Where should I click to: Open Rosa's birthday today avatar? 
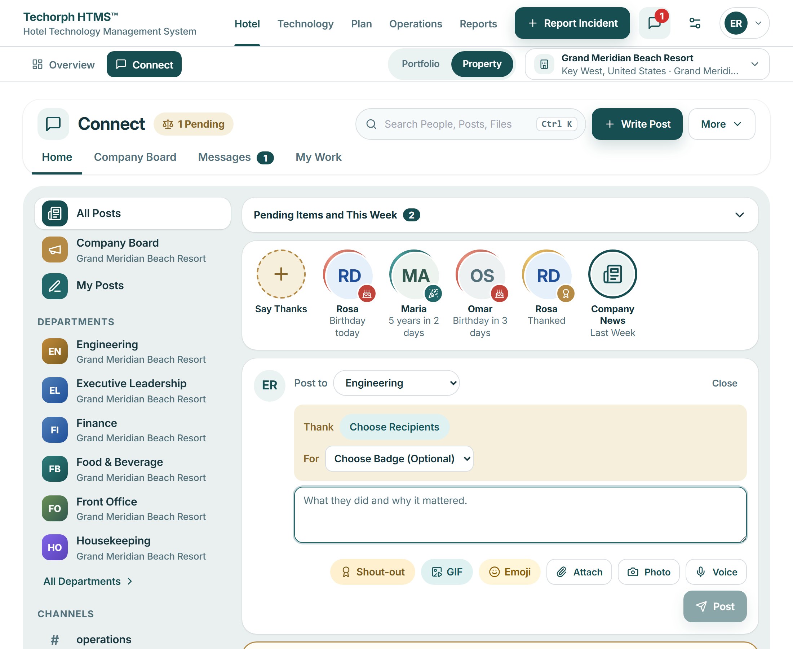pos(347,274)
